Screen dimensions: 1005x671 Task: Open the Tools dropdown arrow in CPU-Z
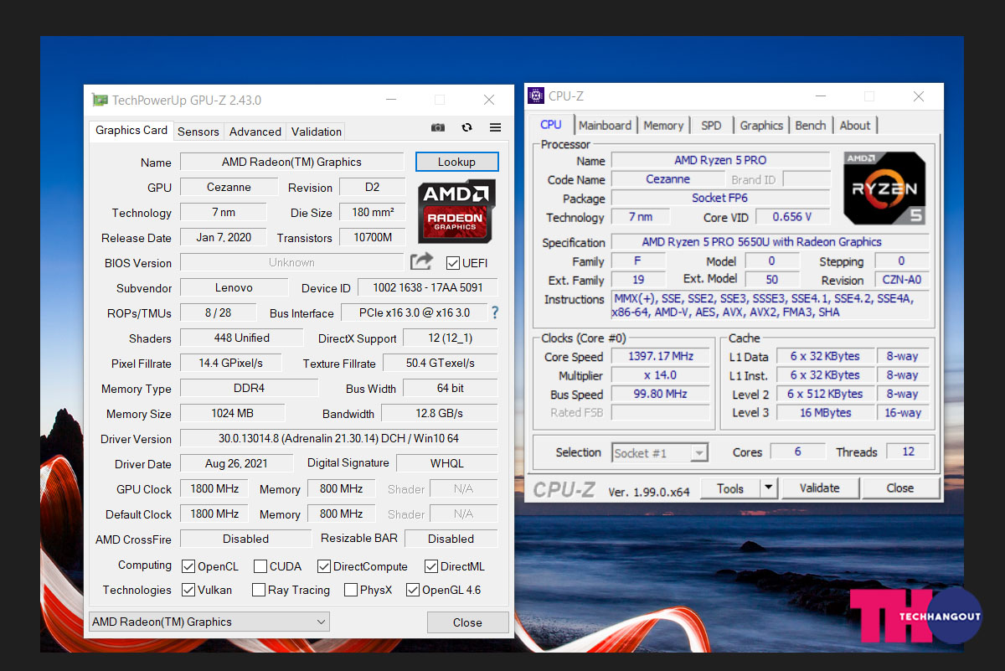(769, 488)
